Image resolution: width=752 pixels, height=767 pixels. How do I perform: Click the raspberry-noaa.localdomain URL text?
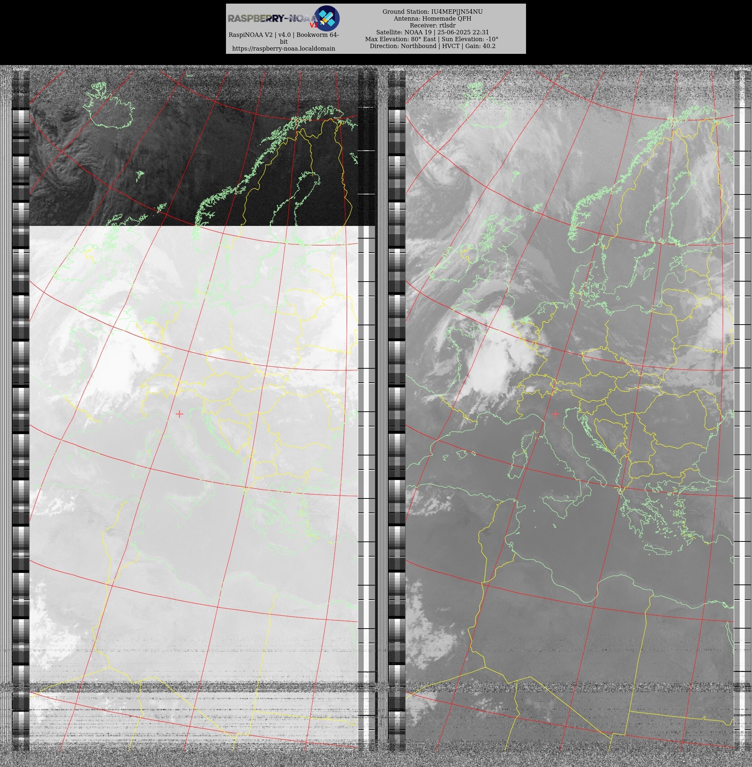click(283, 48)
